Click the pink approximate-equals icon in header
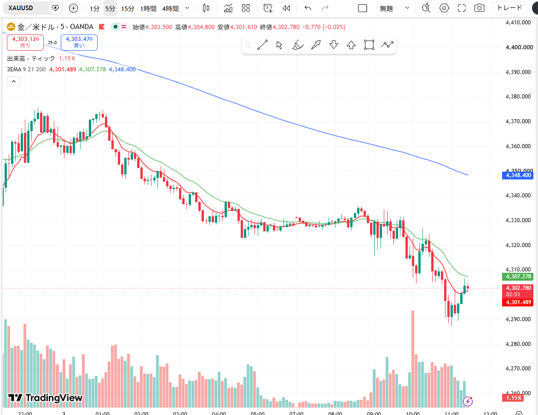 (124, 27)
